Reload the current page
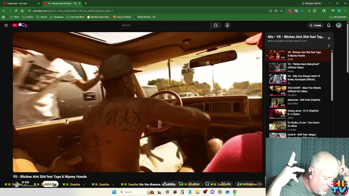This screenshot has width=349, height=196. 16,11
